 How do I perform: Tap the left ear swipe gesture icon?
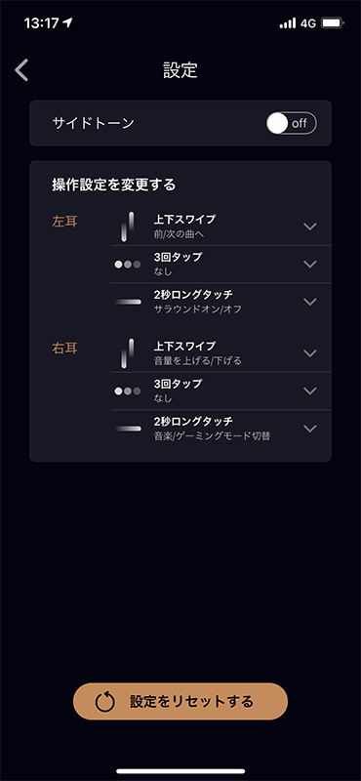[x=128, y=226]
